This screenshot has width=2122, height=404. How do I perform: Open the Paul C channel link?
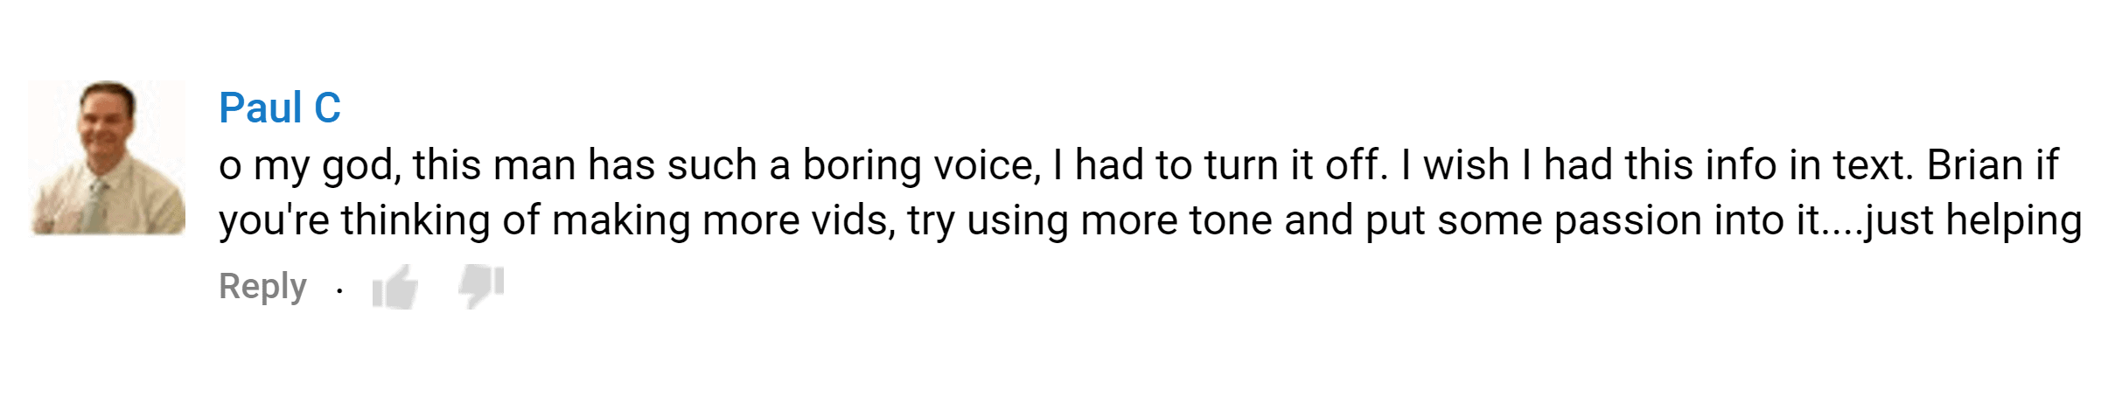(x=280, y=108)
